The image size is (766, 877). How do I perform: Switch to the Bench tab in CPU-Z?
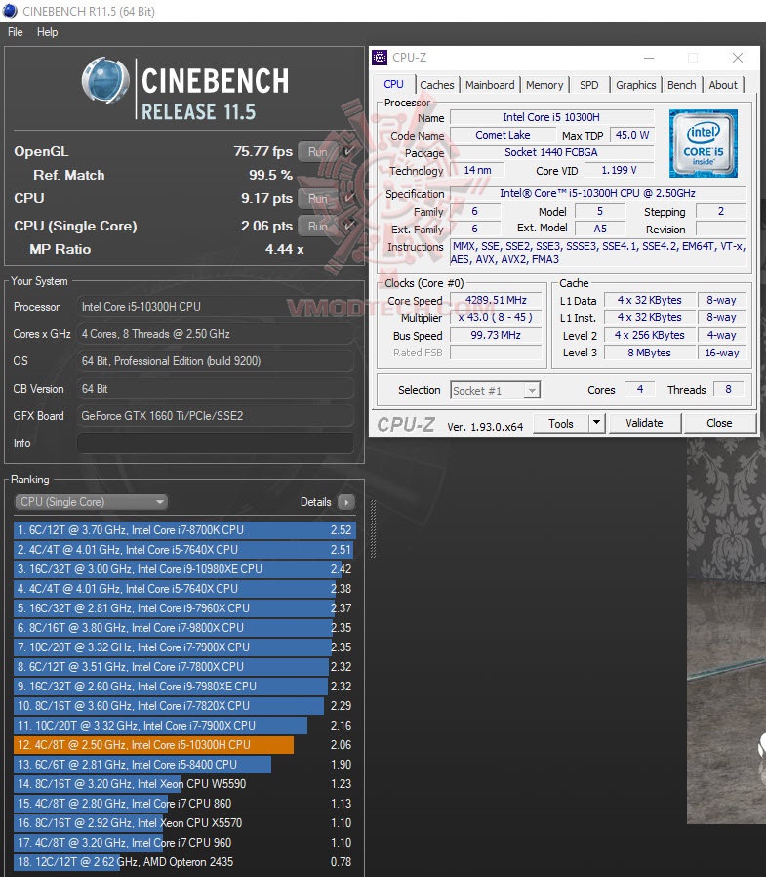click(x=682, y=85)
